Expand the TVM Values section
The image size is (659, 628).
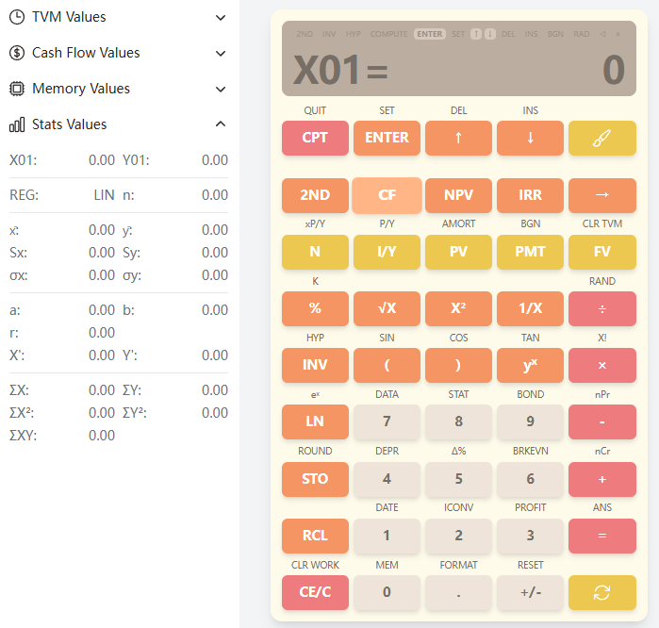[118, 17]
